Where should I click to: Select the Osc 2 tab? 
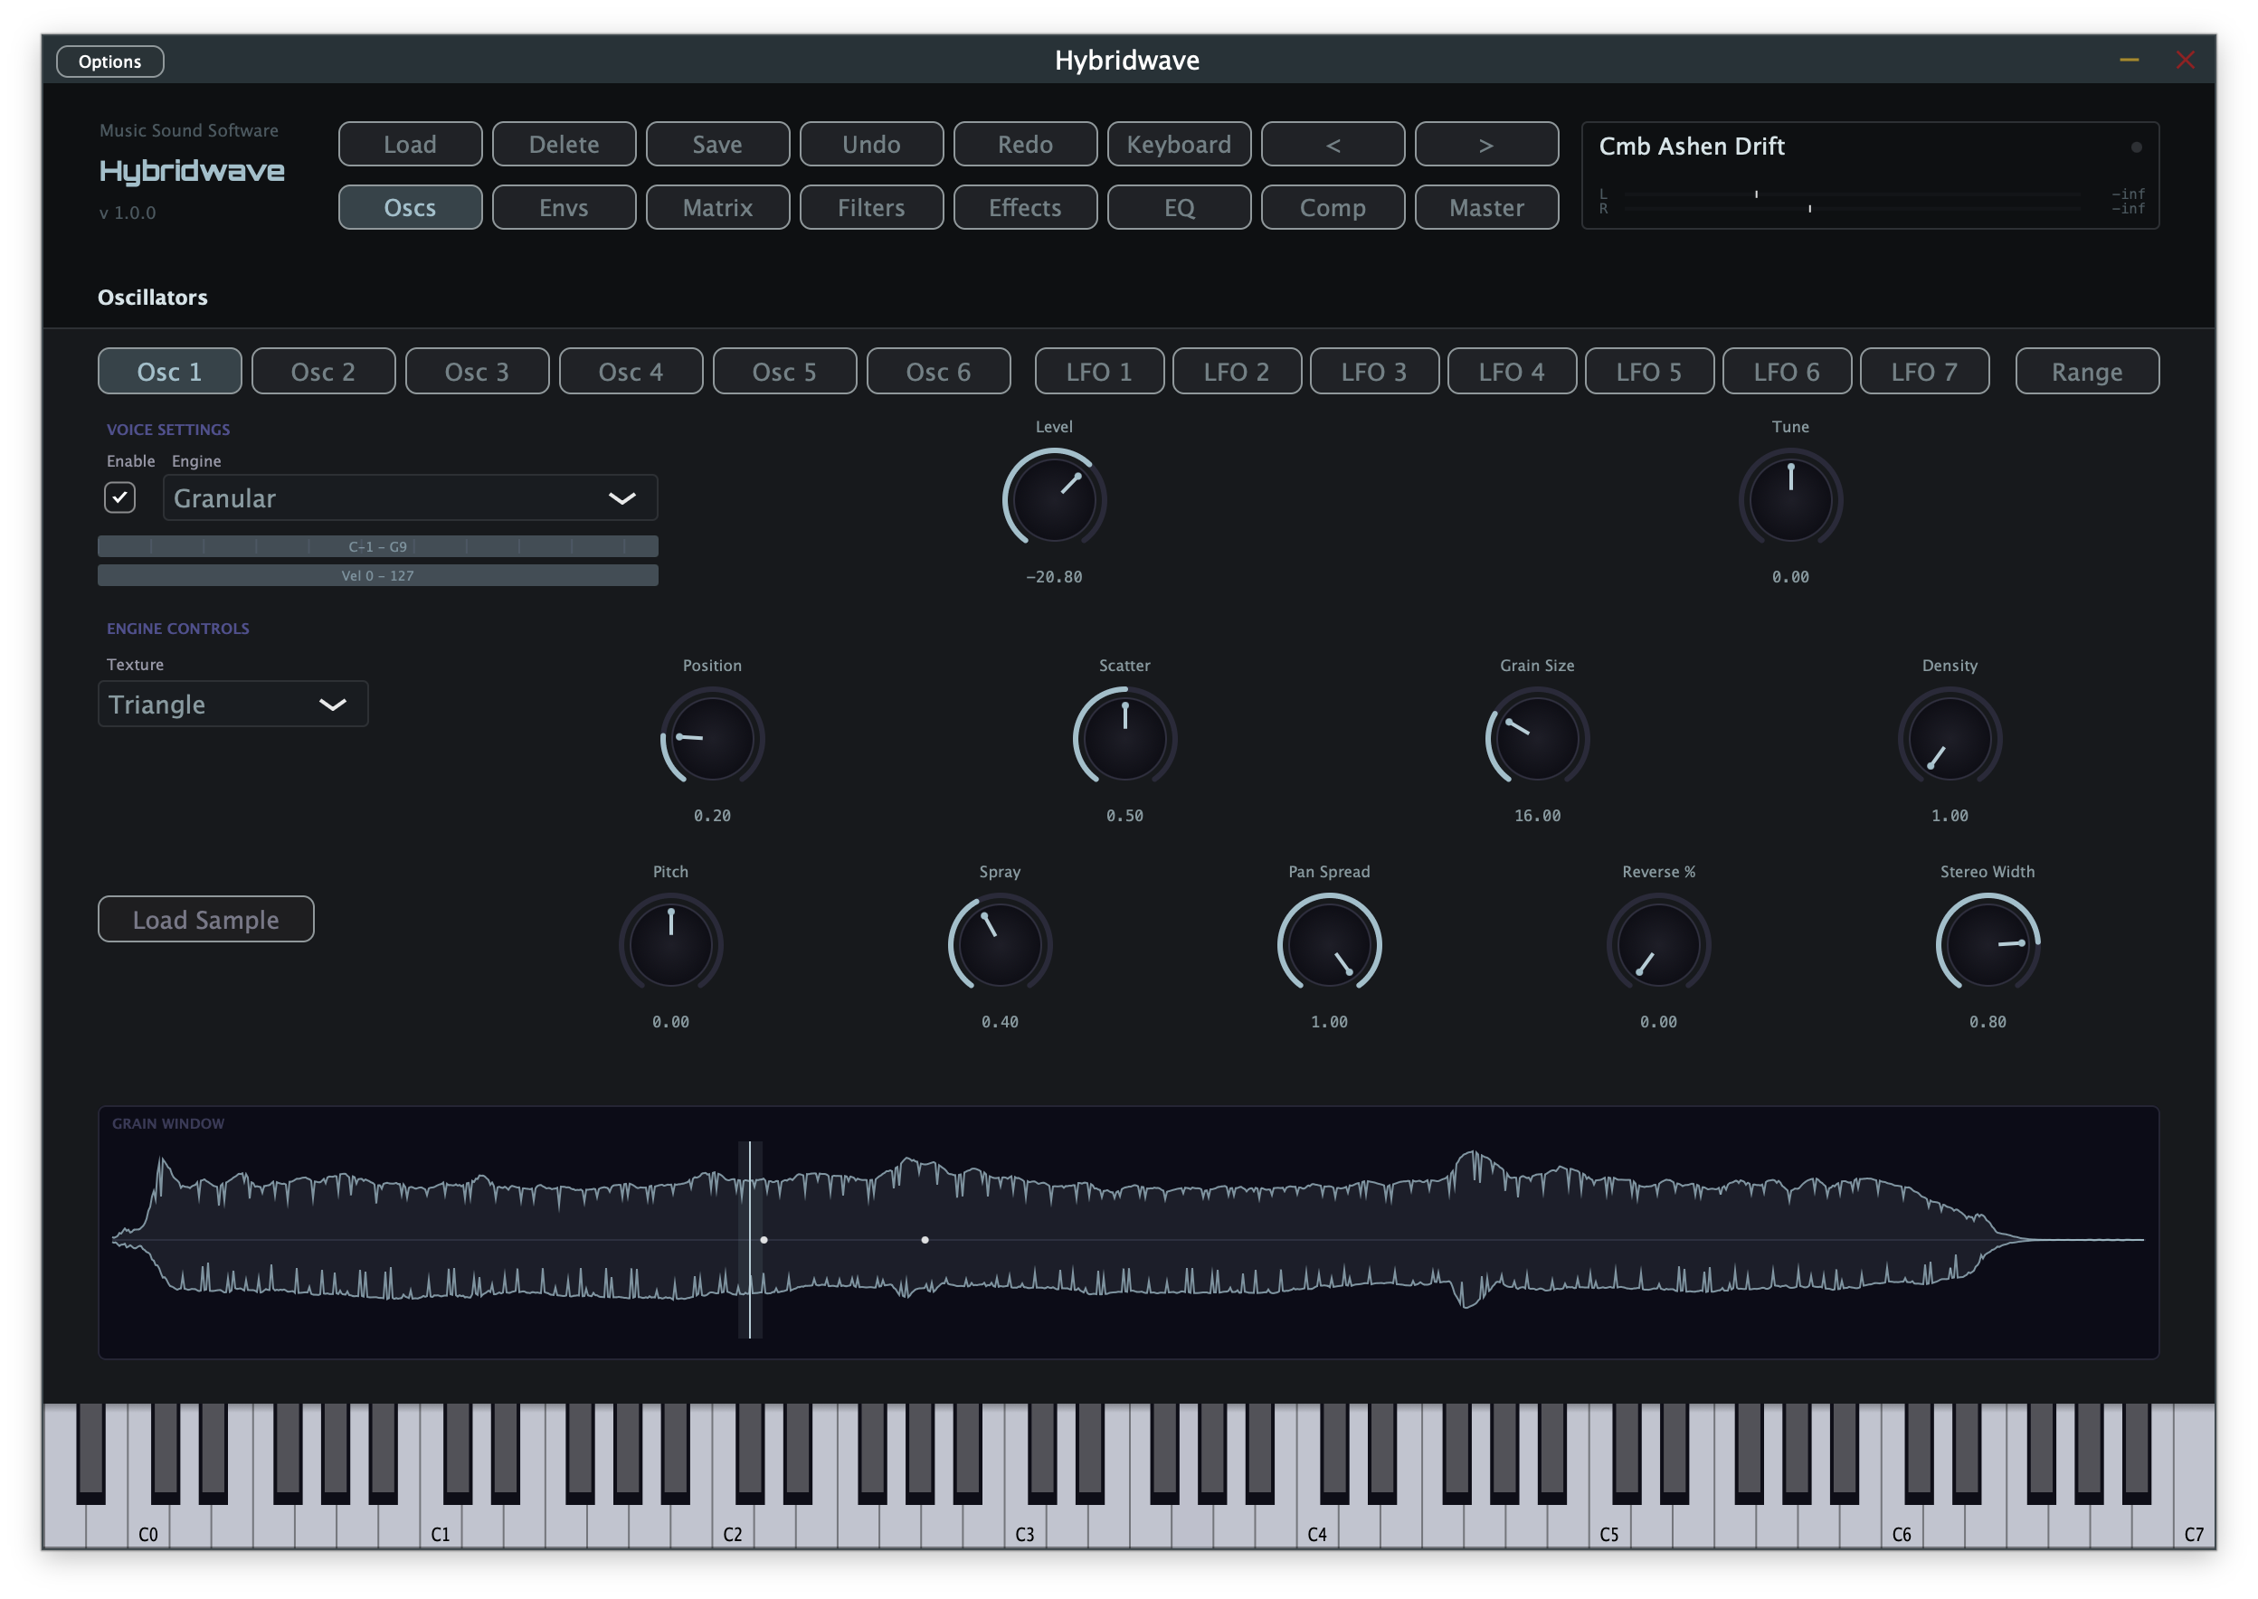point(323,370)
